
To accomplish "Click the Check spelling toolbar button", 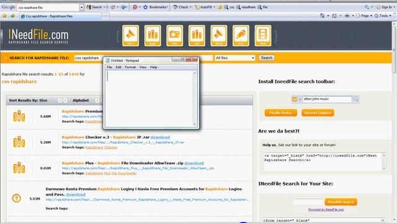I will [x=181, y=7].
